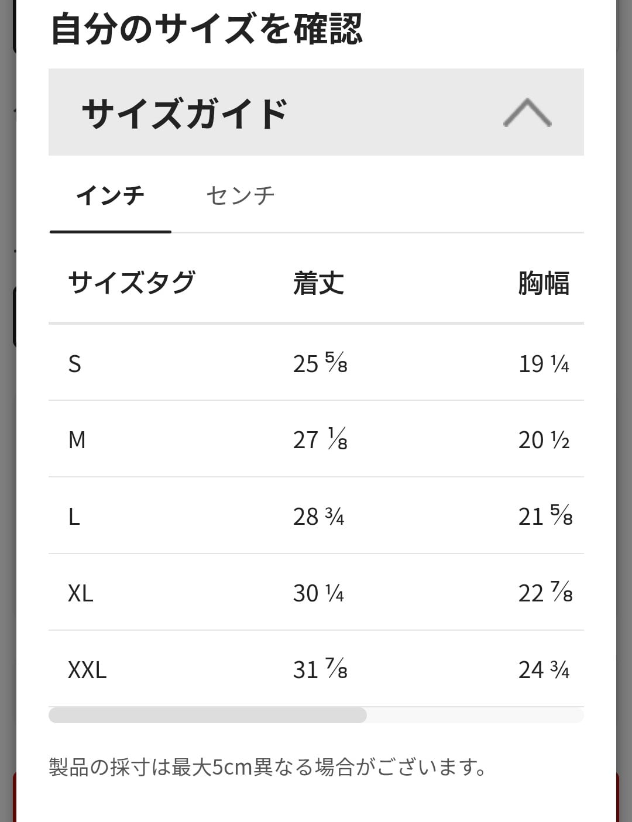
Task: Select the S size row label
Action: tap(75, 364)
